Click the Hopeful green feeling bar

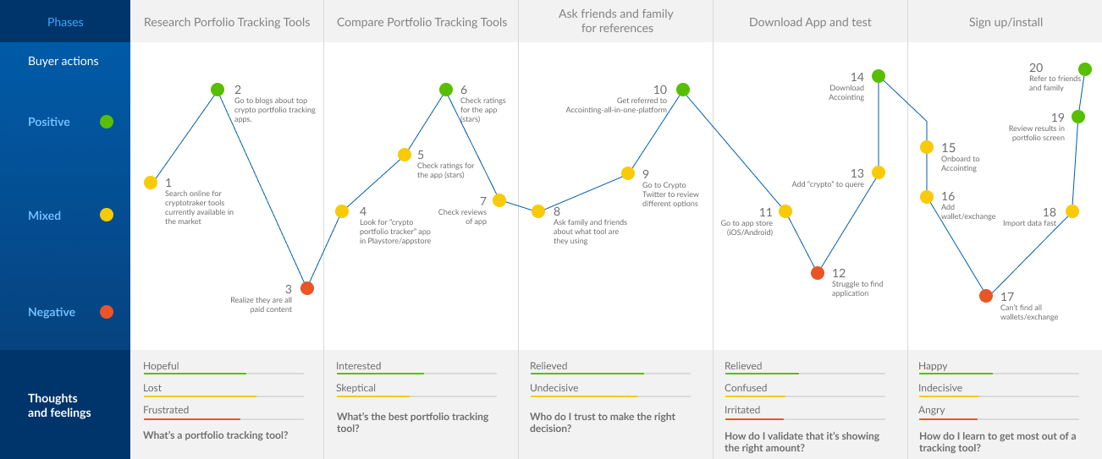(x=195, y=374)
